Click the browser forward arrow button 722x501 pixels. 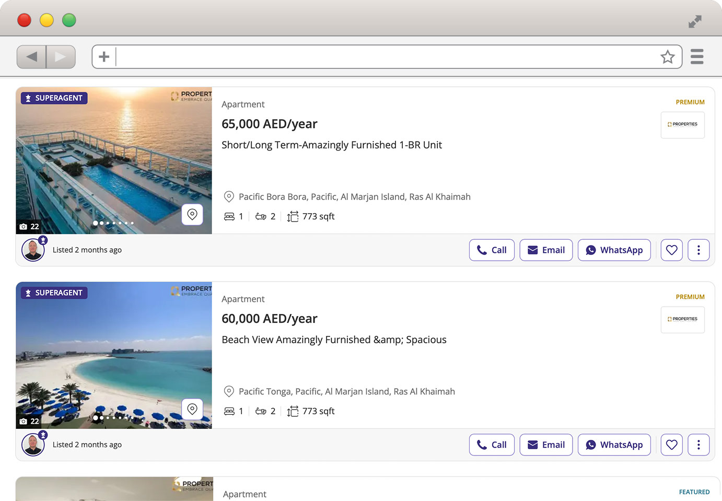61,57
